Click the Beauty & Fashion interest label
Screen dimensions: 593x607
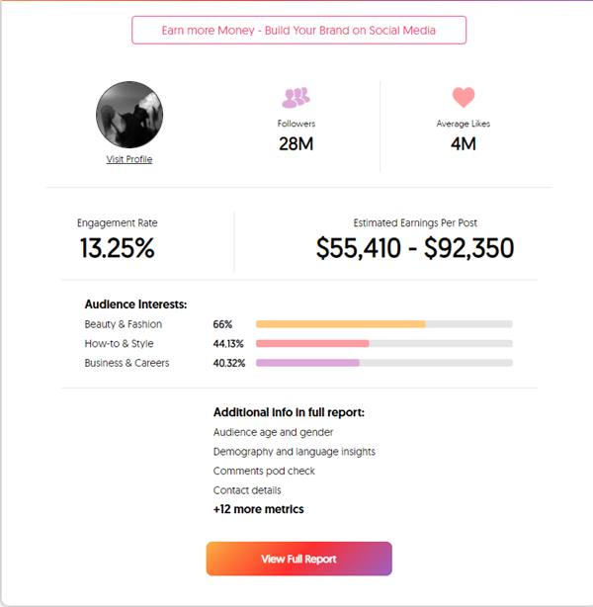[x=124, y=324]
